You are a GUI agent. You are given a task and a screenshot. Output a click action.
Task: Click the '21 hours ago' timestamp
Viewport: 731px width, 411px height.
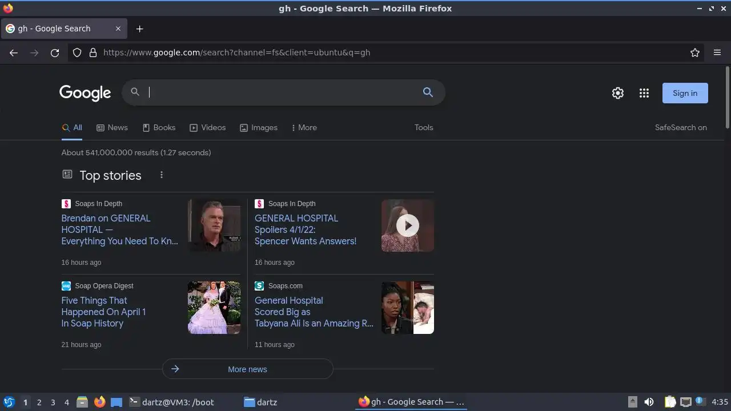point(81,345)
